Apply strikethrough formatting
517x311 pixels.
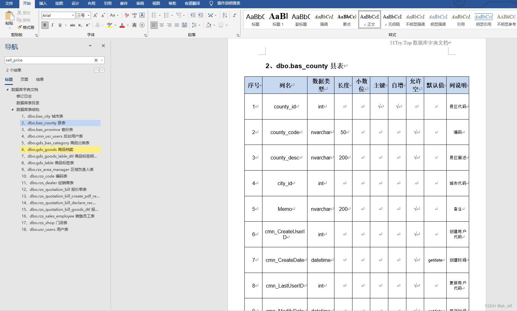pyautogui.click(x=73, y=25)
